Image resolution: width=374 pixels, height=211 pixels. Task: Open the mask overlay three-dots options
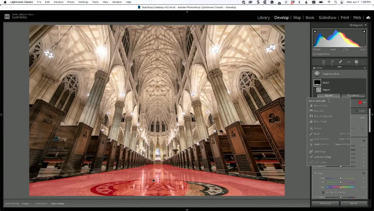(364, 103)
